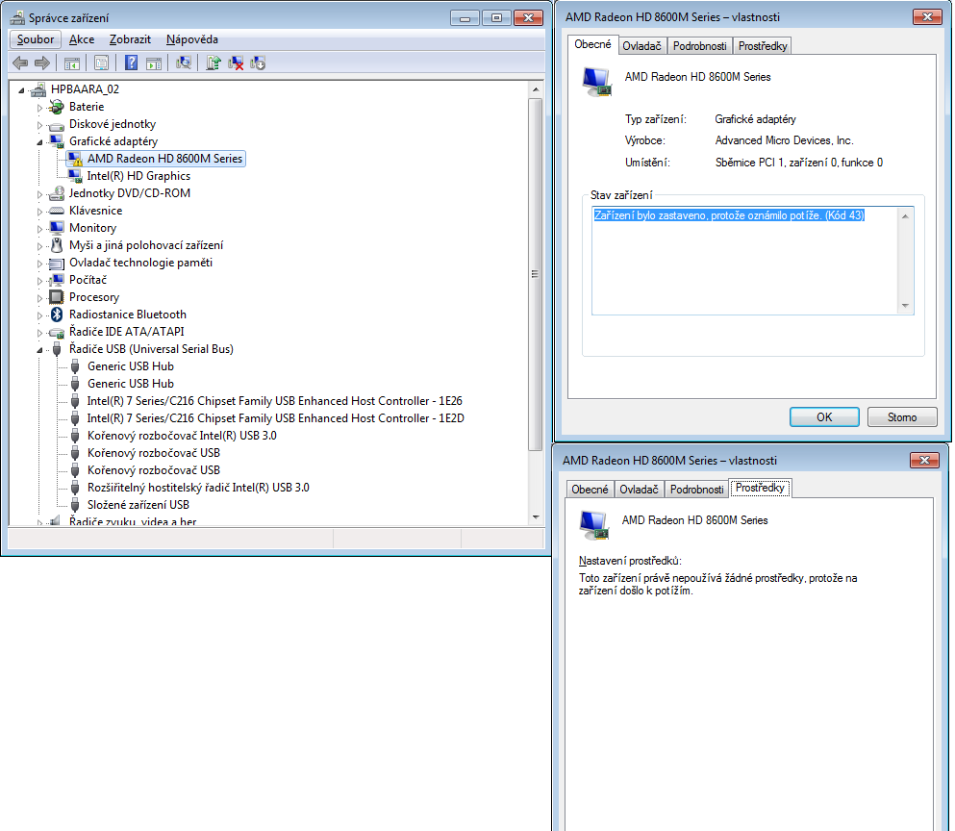The width and height of the screenshot is (955, 831).
Task: Click the Stav zařízení box scroll down arrow
Action: (905, 306)
